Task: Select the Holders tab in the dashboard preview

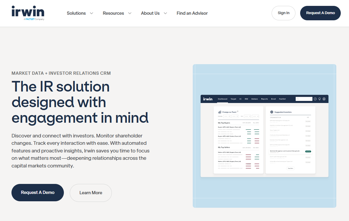Action: click(255, 99)
